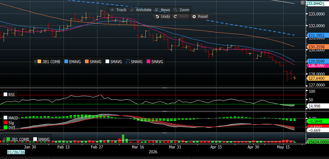The width and height of the screenshot is (329, 159).
Task: Select SMAVG label next to orange swatch
Action: [x=96, y=62]
